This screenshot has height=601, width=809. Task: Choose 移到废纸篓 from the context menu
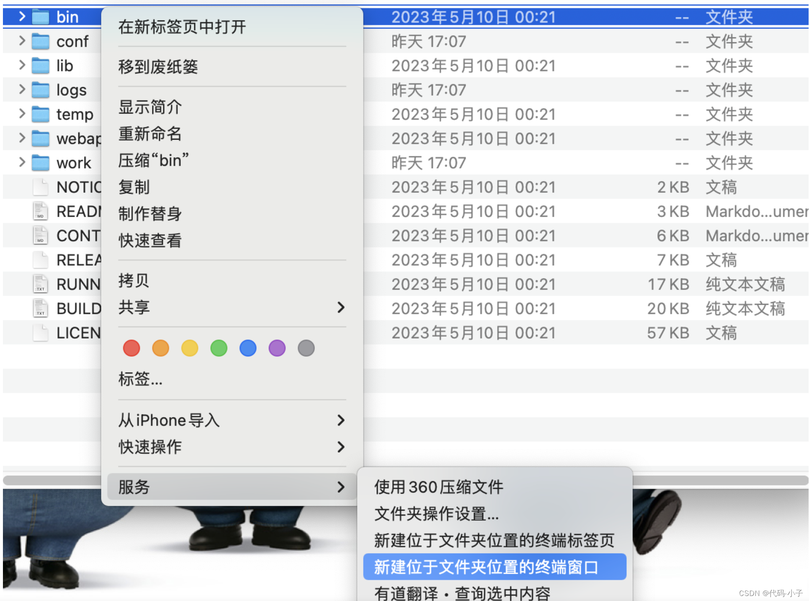[158, 67]
